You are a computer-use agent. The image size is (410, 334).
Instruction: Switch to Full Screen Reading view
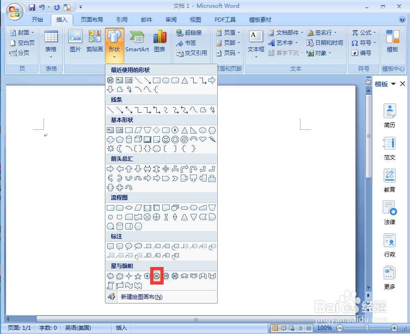(x=283, y=328)
